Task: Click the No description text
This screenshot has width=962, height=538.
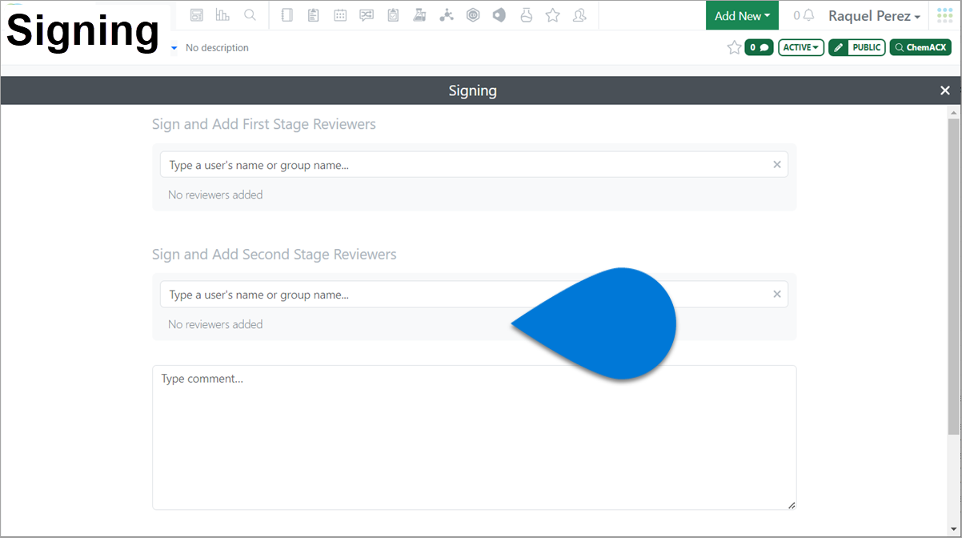Action: tap(217, 48)
